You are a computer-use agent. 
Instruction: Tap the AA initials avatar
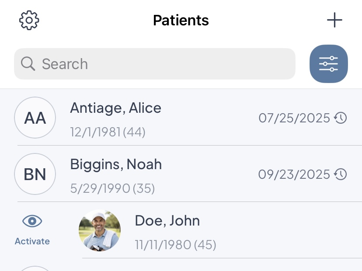(x=35, y=118)
